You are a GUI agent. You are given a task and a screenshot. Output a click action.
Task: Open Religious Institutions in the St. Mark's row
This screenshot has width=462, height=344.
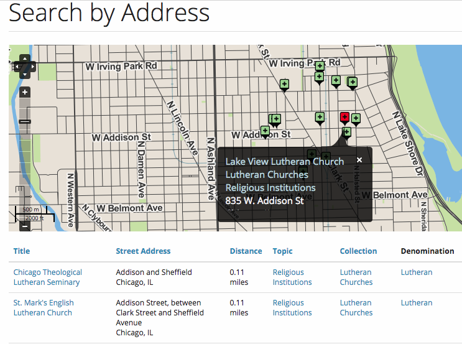292,307
